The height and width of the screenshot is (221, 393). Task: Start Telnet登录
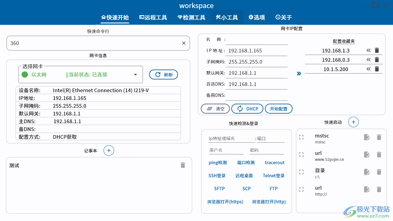274,176
